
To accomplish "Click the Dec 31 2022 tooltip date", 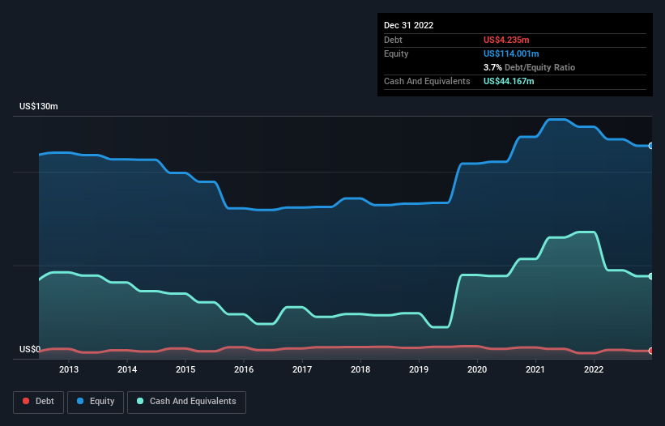I will pos(408,25).
